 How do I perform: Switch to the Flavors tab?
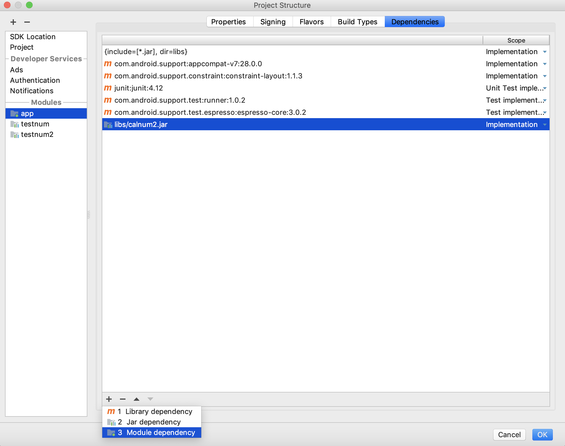point(312,22)
